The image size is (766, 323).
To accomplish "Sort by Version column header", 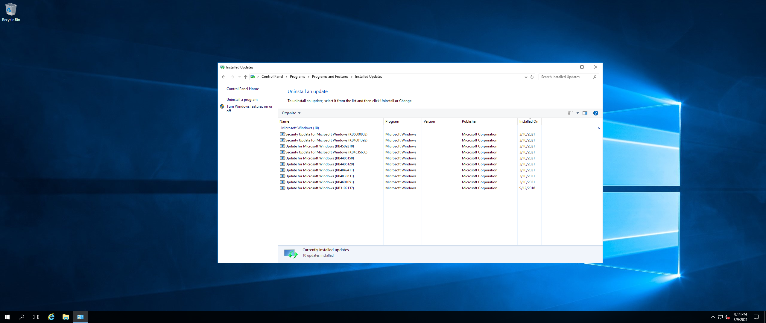I will pyautogui.click(x=441, y=121).
